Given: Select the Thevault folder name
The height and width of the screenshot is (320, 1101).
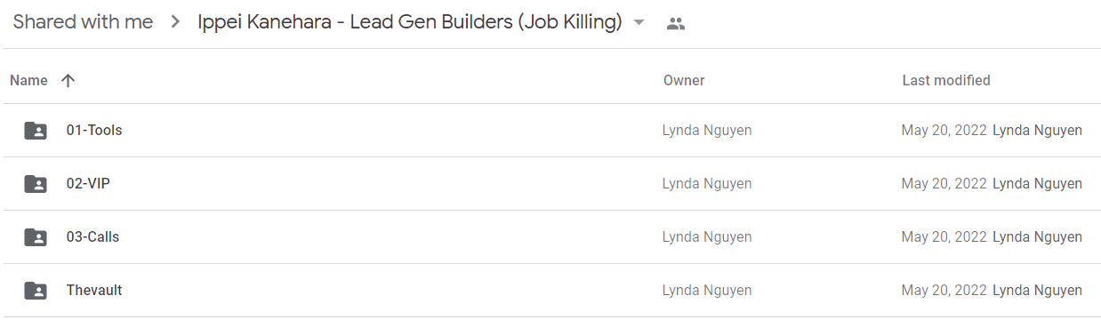Looking at the screenshot, I should click(94, 291).
